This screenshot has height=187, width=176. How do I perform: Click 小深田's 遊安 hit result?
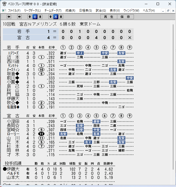(x=96, y=121)
